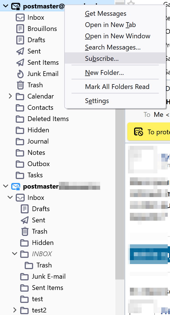This screenshot has height=315, width=170.
Task: Collapse the second postmaster account tree
Action: (x=6, y=186)
